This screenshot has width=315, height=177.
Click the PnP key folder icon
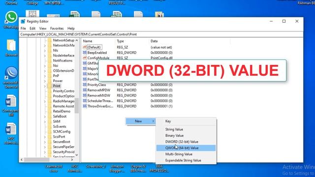tap(50, 76)
